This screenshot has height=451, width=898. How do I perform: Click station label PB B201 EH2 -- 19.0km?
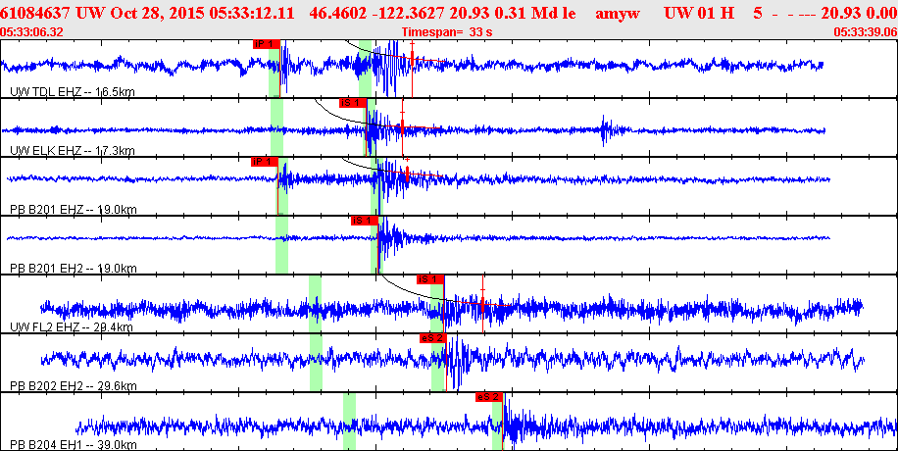point(74,269)
